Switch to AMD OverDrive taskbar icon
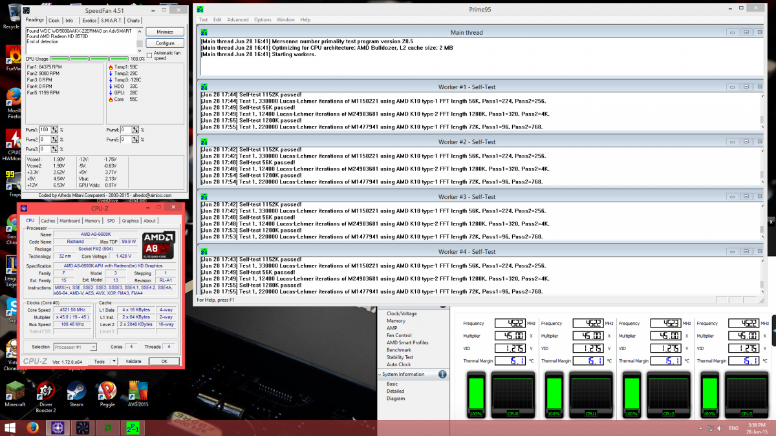 tap(107, 428)
